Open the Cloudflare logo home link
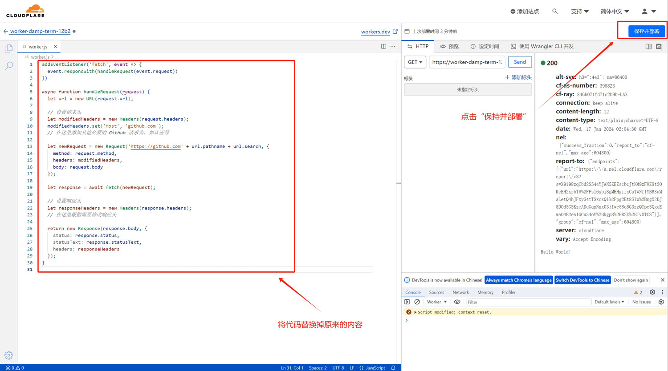Image resolution: width=668 pixels, height=371 pixels. pyautogui.click(x=25, y=11)
